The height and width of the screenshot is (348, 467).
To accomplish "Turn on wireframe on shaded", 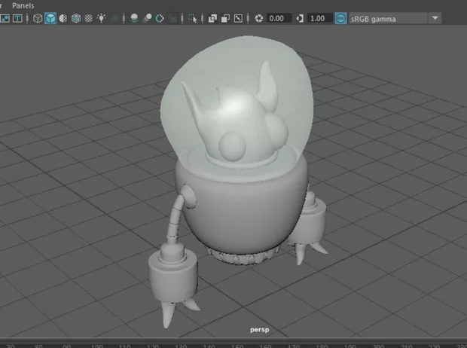I will [x=76, y=18].
